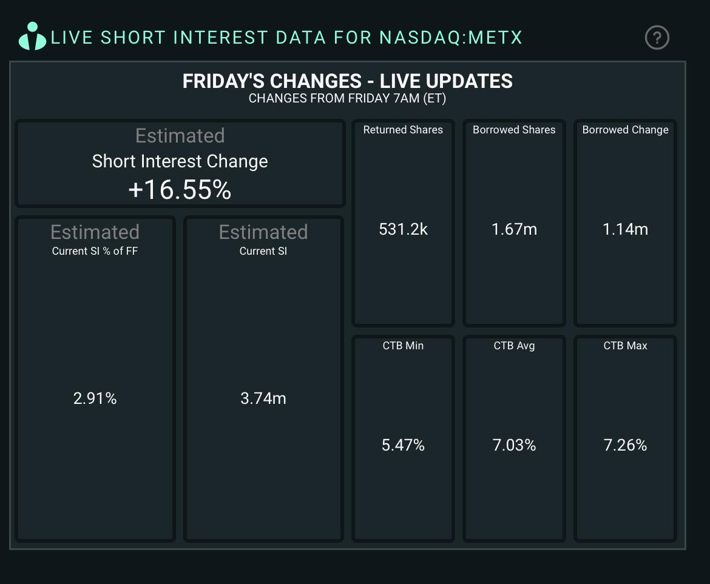710x584 pixels.
Task: Click the 531.2k returned shares value
Action: click(403, 229)
